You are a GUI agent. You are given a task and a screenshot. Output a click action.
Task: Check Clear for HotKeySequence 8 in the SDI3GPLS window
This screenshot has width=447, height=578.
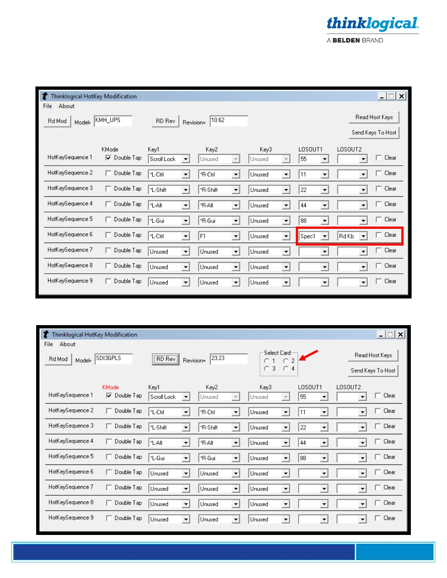point(378,503)
